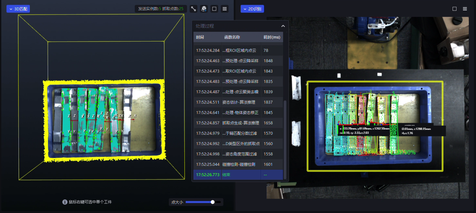The image size is (476, 213).
Task: Select the 结束 row at 17:52:26.773
Action: (238, 175)
